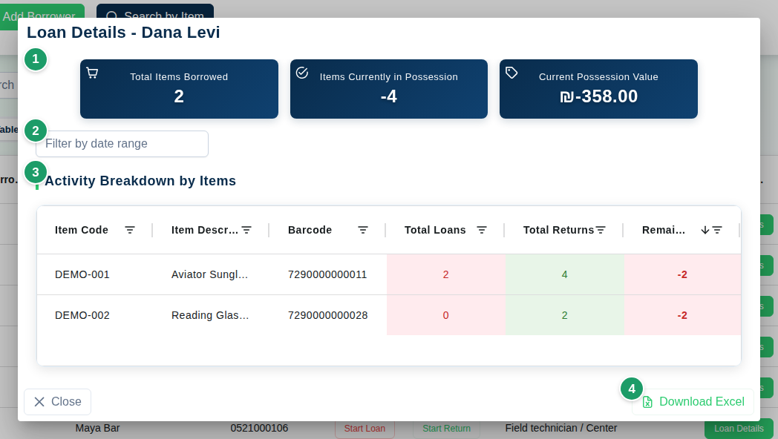
Task: Open filter menu for Barcode column
Action: click(363, 230)
